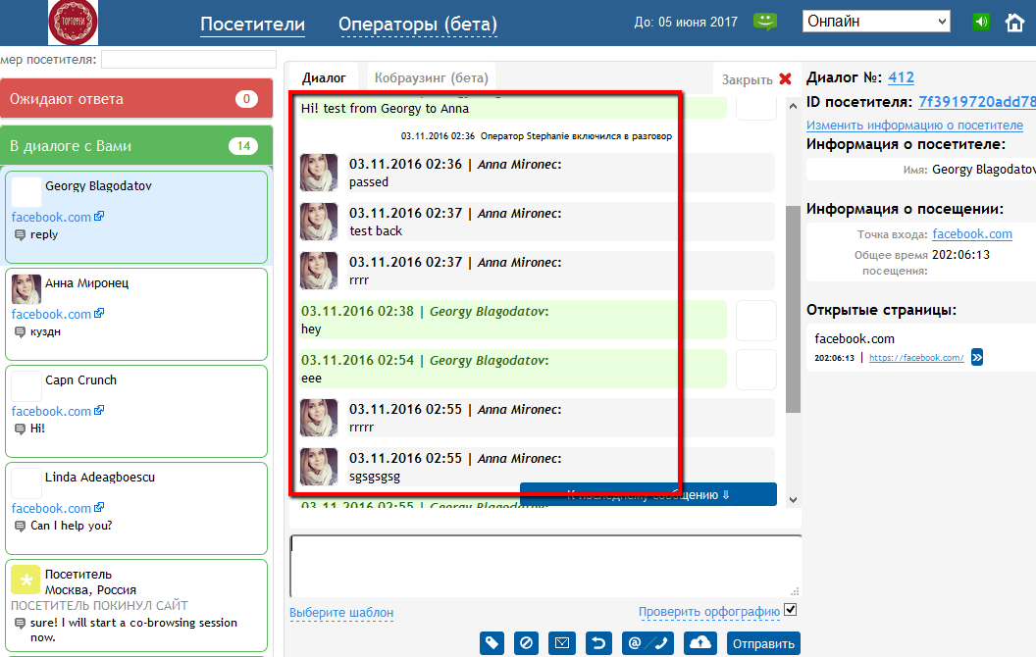Screen dimensions: 1036x657
Task: Click the envelope email icon
Action: pyautogui.click(x=561, y=643)
